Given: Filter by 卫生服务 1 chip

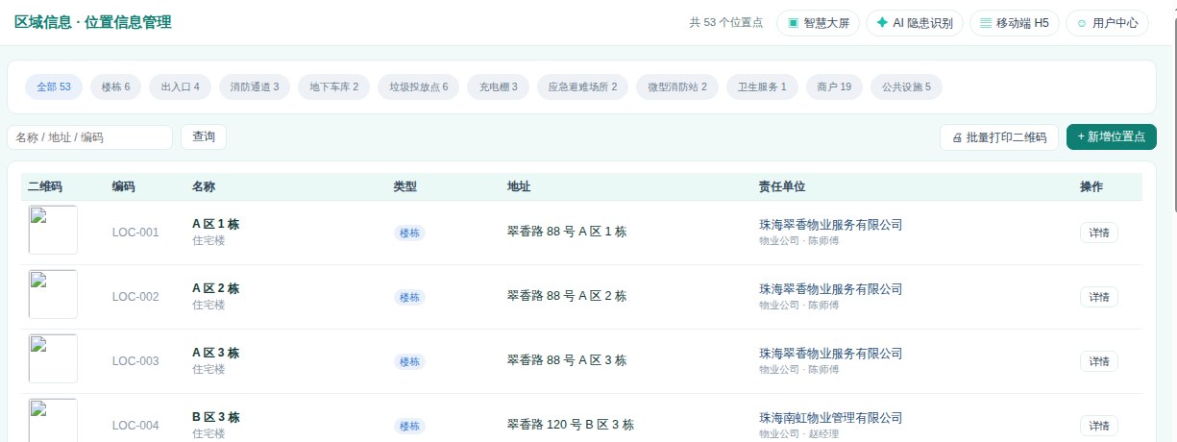Looking at the screenshot, I should 762,87.
